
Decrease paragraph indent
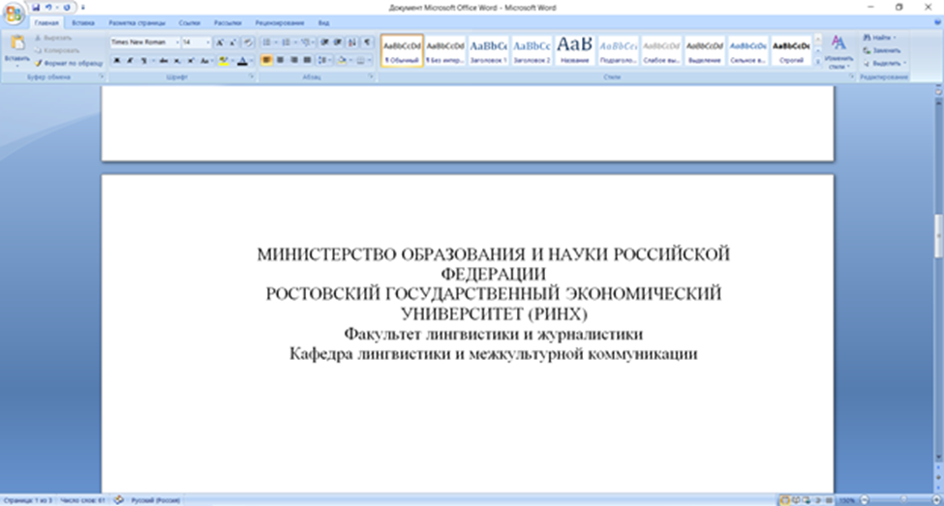[x=324, y=43]
